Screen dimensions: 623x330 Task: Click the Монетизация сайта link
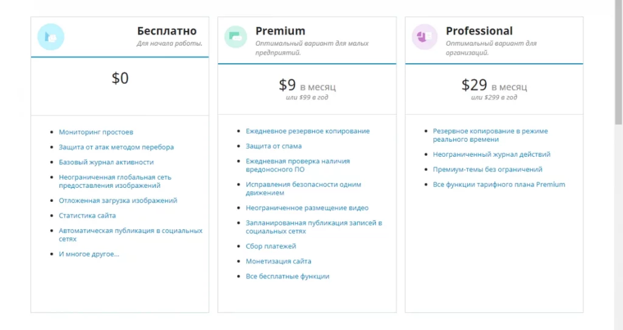coord(279,261)
